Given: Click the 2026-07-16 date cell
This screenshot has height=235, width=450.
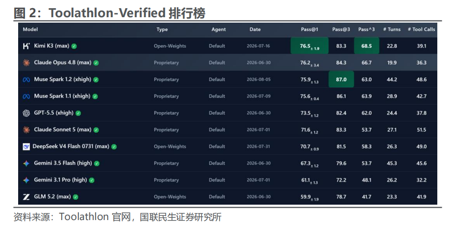Looking at the screenshot, I should click(x=258, y=46).
